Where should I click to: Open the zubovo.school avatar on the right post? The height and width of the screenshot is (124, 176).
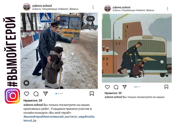click(x=108, y=8)
